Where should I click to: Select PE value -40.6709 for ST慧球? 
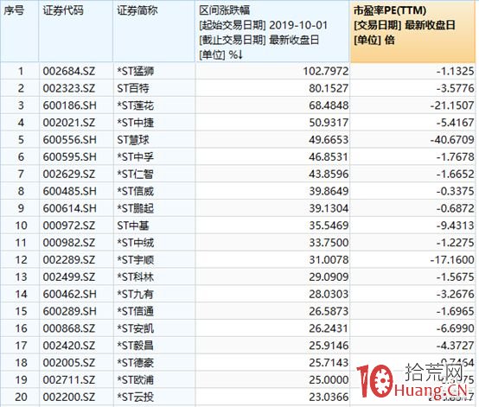coord(452,139)
